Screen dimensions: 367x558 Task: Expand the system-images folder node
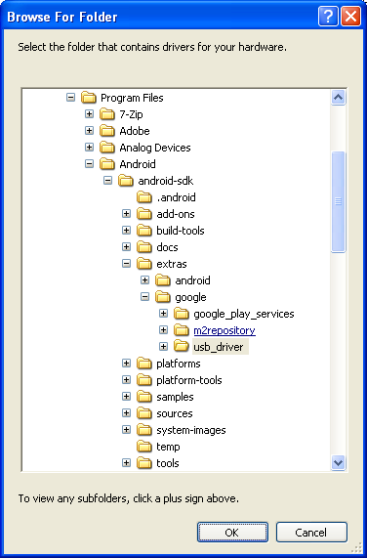coord(126,430)
